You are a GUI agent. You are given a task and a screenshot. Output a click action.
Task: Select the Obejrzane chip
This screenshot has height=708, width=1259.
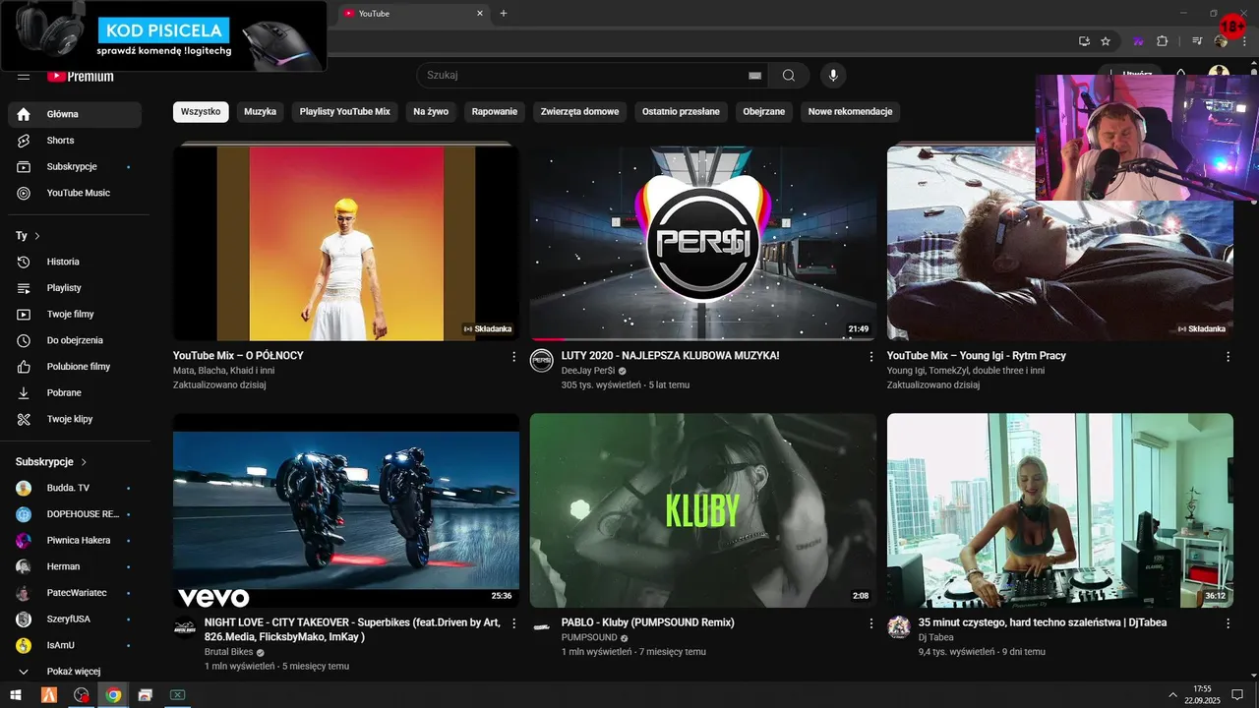pyautogui.click(x=764, y=112)
